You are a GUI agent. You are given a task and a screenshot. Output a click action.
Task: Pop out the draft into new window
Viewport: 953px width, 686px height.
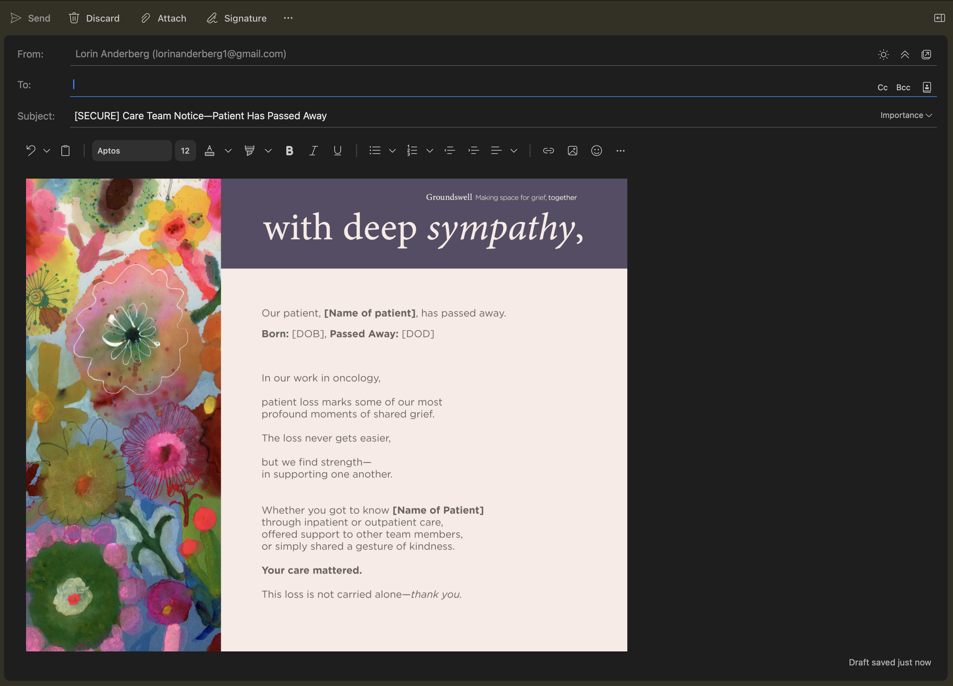point(926,54)
